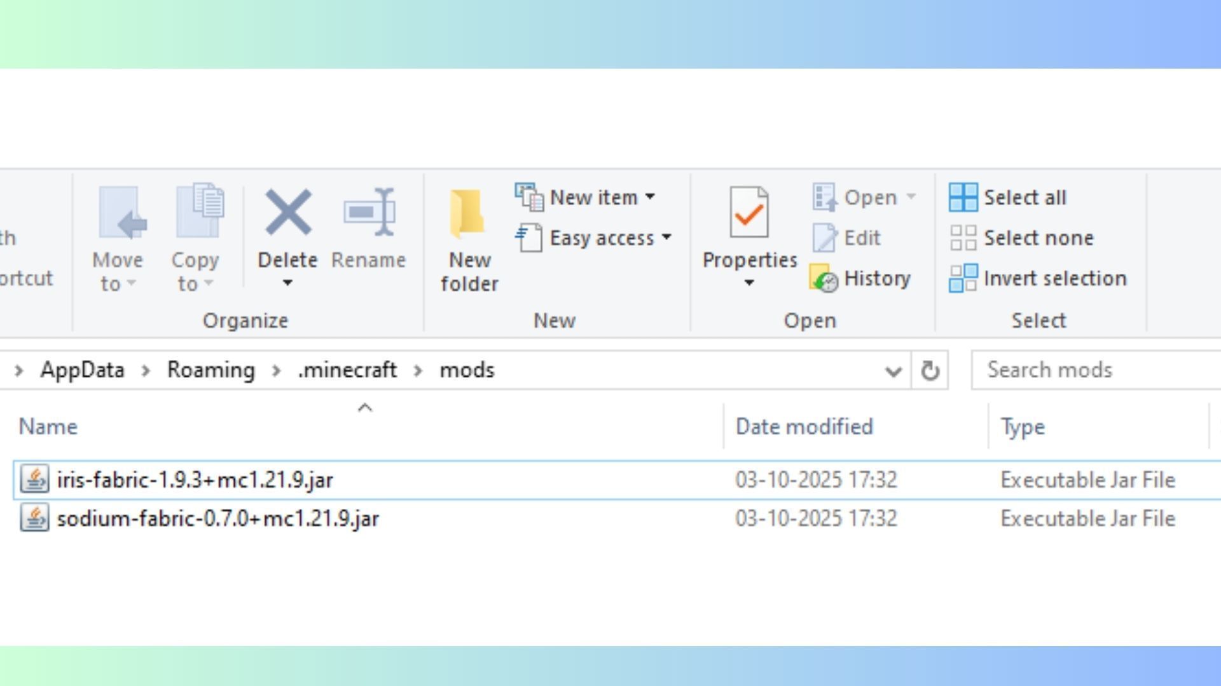This screenshot has width=1221, height=686.
Task: Click the Delete X icon
Action: pos(288,213)
